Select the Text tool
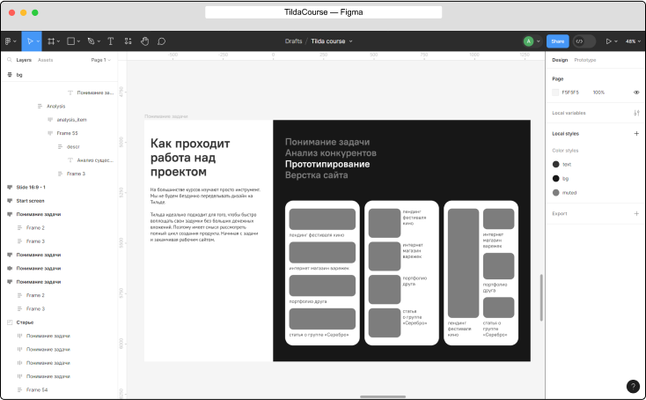The height and width of the screenshot is (400, 646). [110, 41]
